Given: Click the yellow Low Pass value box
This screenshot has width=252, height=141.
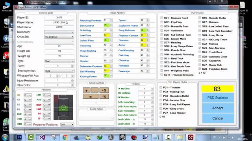Looking at the screenshot, I should pos(107,35).
